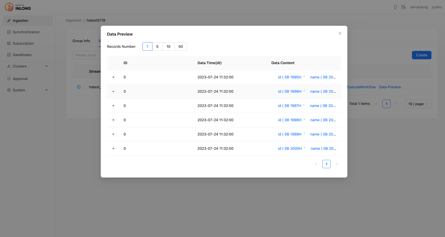Expand the first data preview row
The height and width of the screenshot is (237, 445).
click(x=113, y=77)
